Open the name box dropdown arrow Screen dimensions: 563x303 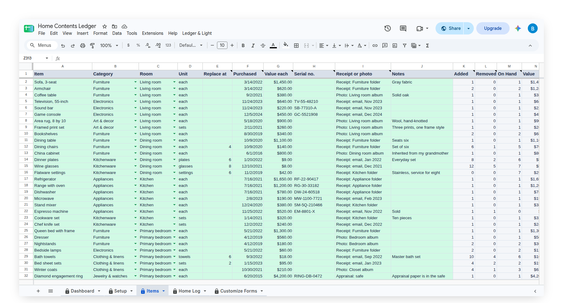(47, 58)
